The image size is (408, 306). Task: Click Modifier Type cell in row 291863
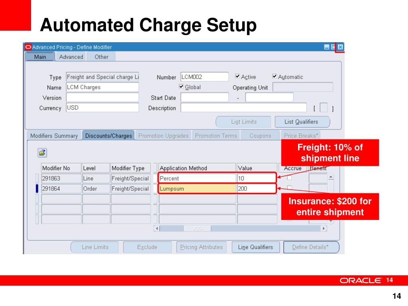pyautogui.click(x=131, y=178)
